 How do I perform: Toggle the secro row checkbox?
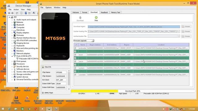[75, 61]
